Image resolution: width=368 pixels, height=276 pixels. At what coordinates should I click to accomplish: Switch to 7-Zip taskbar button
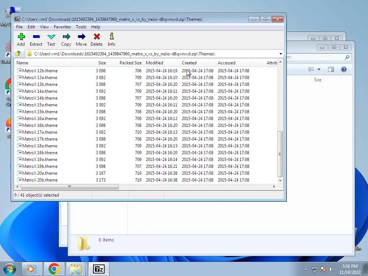click(98, 269)
